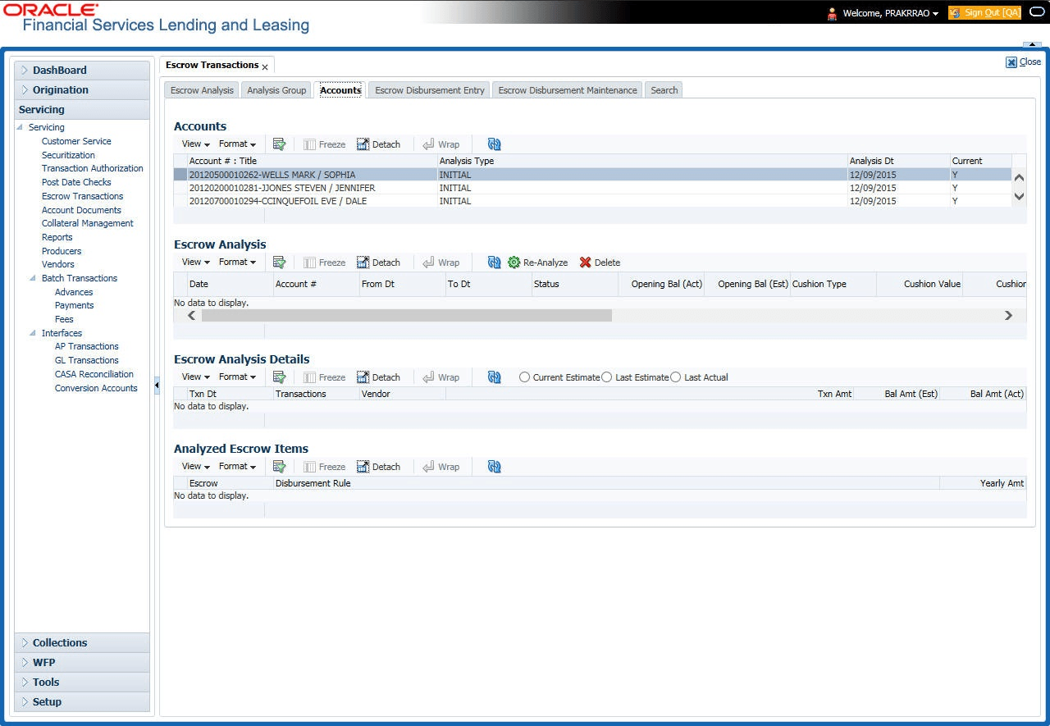
Task: Detach the Escrow Analysis table
Action: tap(378, 263)
